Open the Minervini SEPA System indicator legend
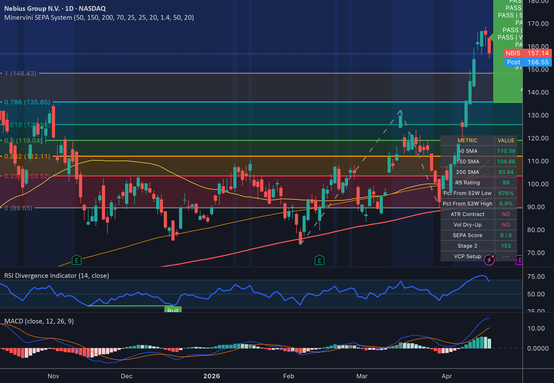 99,18
